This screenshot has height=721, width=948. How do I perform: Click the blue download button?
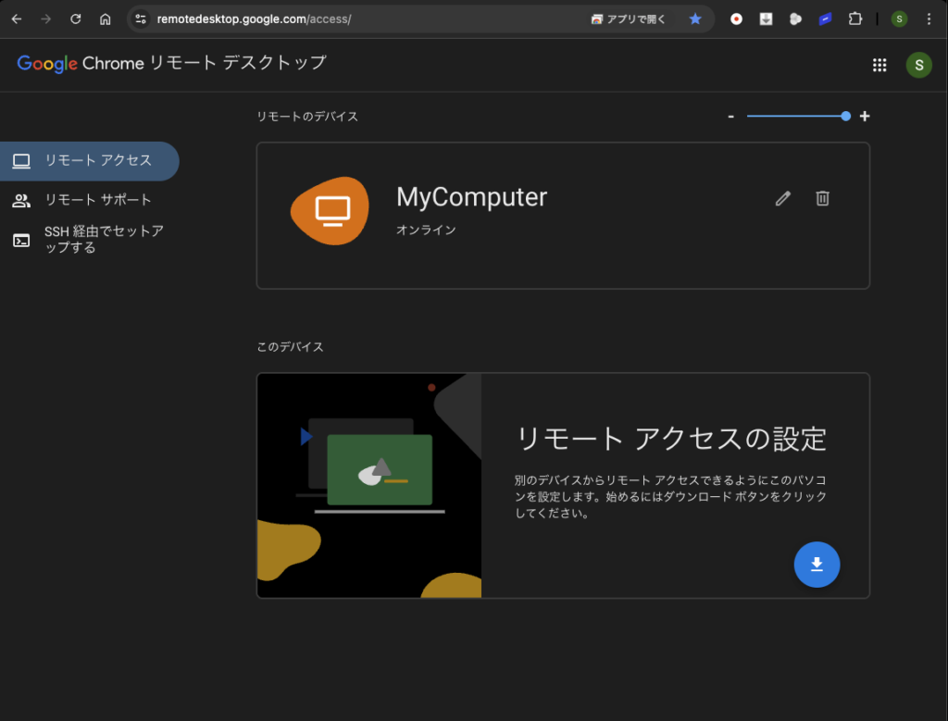click(x=817, y=565)
